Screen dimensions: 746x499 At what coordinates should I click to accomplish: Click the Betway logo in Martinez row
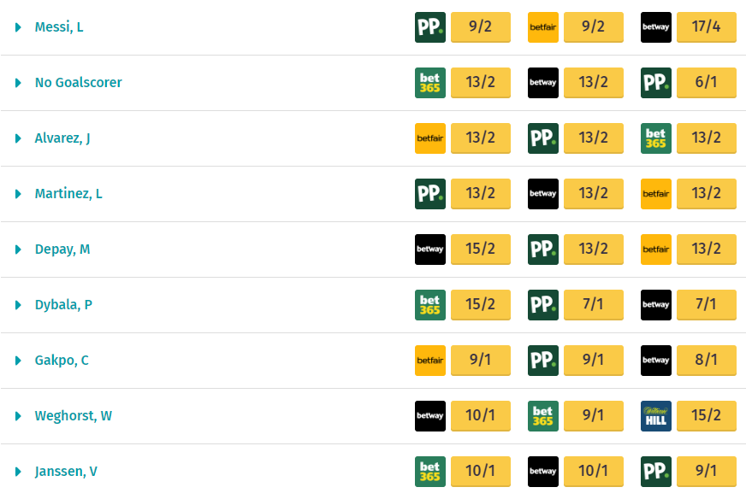click(542, 194)
